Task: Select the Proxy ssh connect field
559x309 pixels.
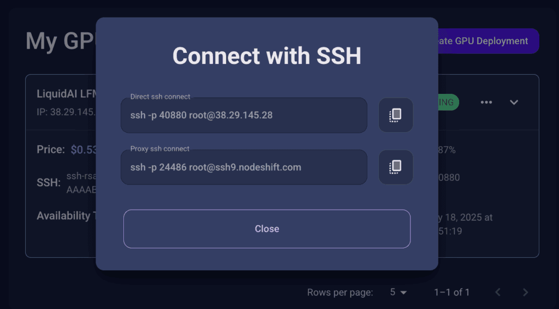Action: click(x=244, y=167)
